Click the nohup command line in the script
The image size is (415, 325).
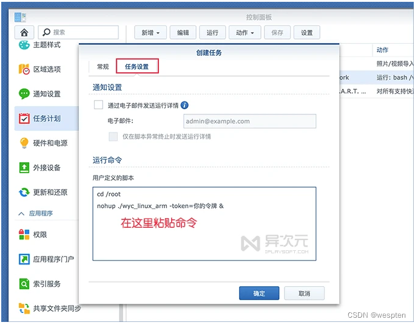pyautogui.click(x=160, y=206)
